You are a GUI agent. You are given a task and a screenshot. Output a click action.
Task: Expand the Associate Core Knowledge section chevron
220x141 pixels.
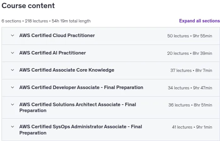click(12, 70)
